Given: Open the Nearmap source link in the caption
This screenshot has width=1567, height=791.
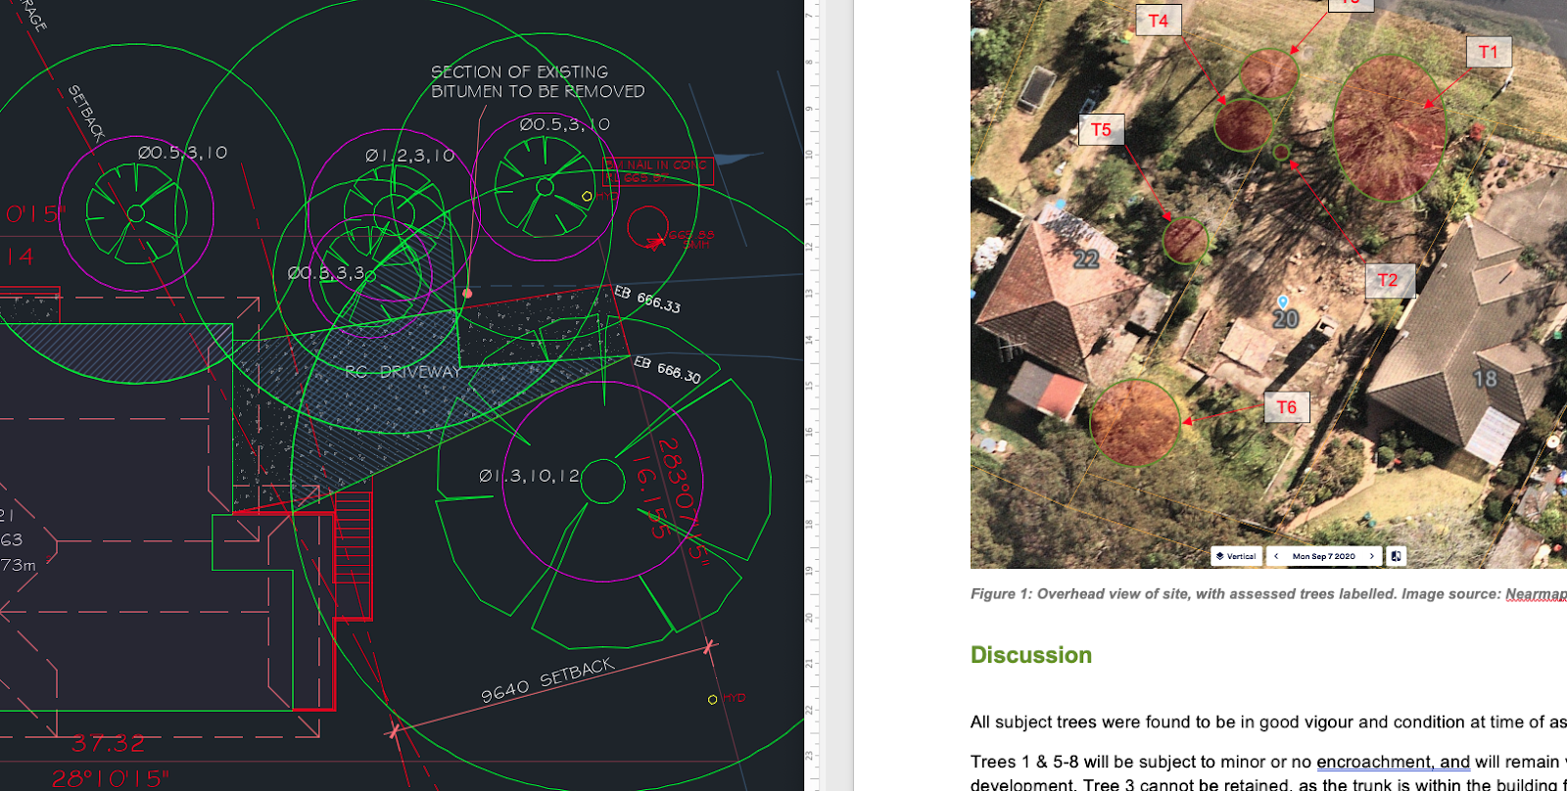Looking at the screenshot, I should point(1536,594).
